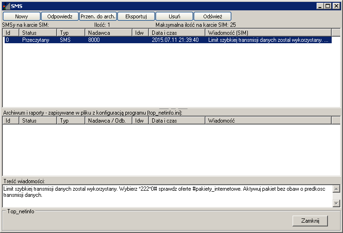Click the SMS app icon in title bar
This screenshot has height=233, width=343.
click(x=6, y=6)
